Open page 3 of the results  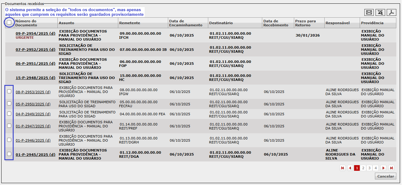click(369, 168)
